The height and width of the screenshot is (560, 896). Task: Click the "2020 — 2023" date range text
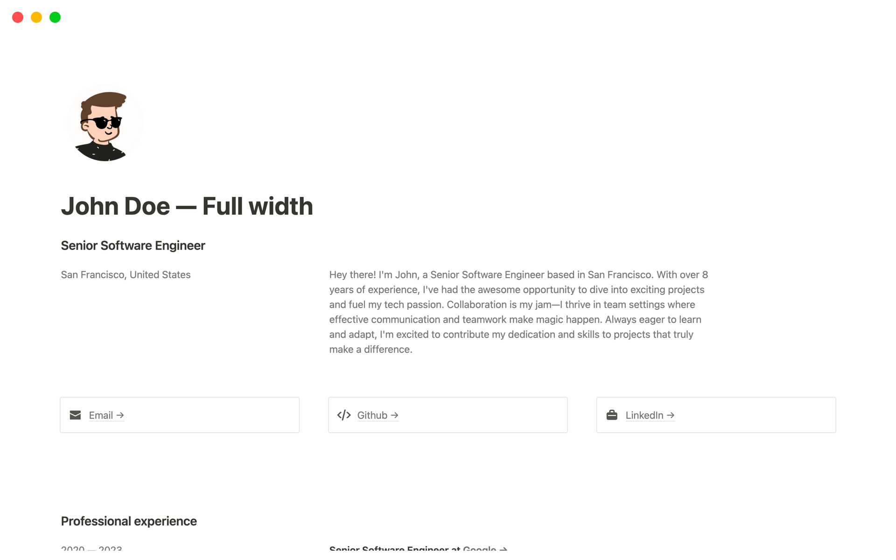[x=91, y=549]
